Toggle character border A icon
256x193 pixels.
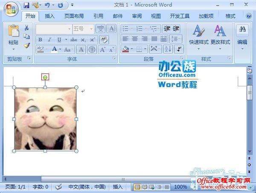[x=111, y=29]
